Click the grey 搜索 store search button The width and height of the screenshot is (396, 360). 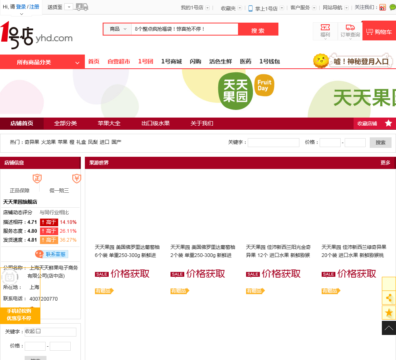pos(380,142)
